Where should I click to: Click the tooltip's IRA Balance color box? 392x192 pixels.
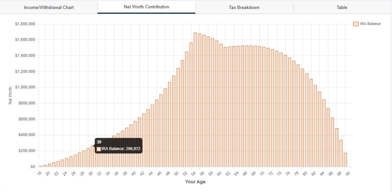(99, 149)
